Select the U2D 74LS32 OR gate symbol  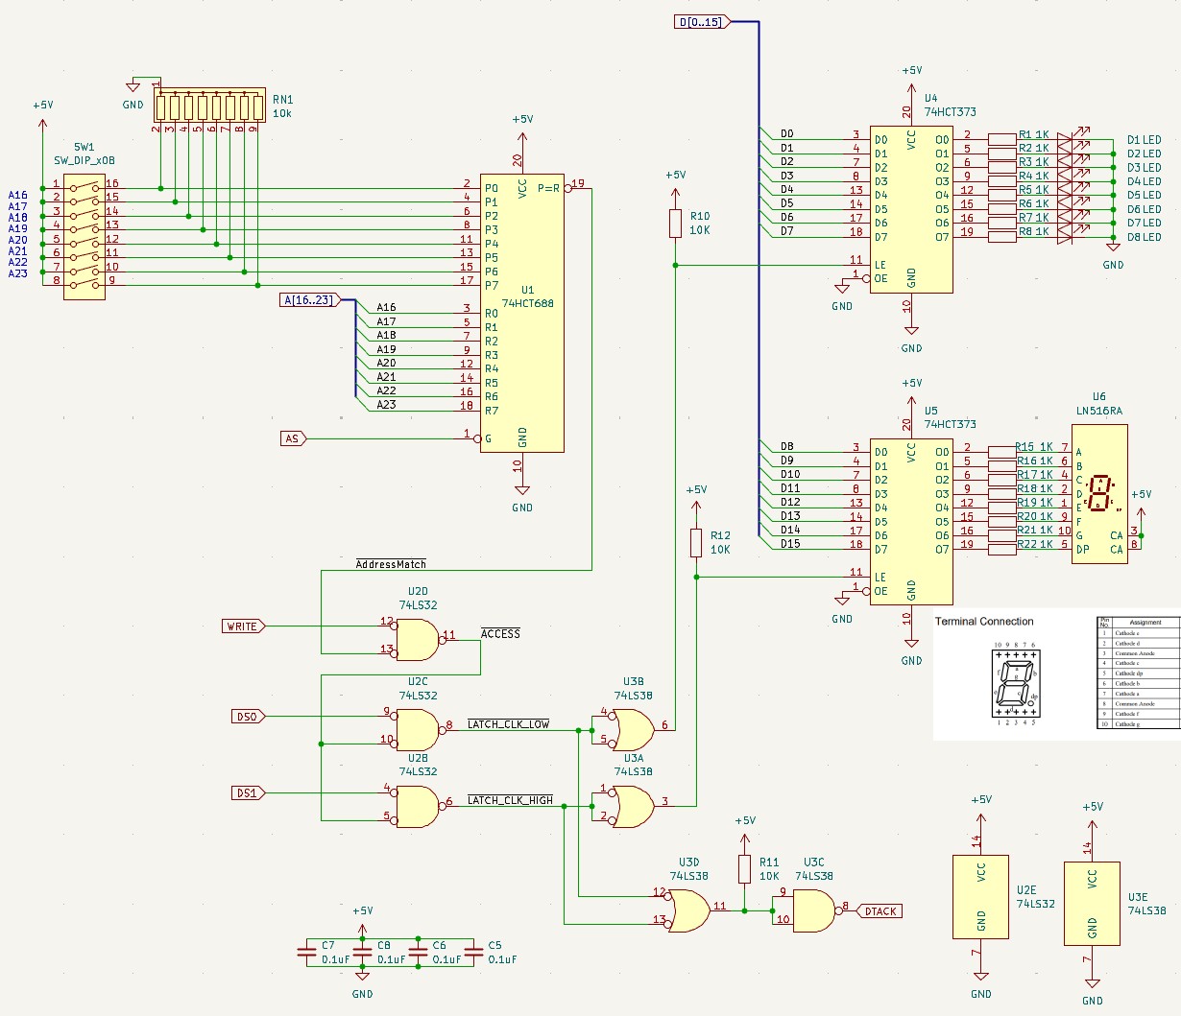[418, 638]
